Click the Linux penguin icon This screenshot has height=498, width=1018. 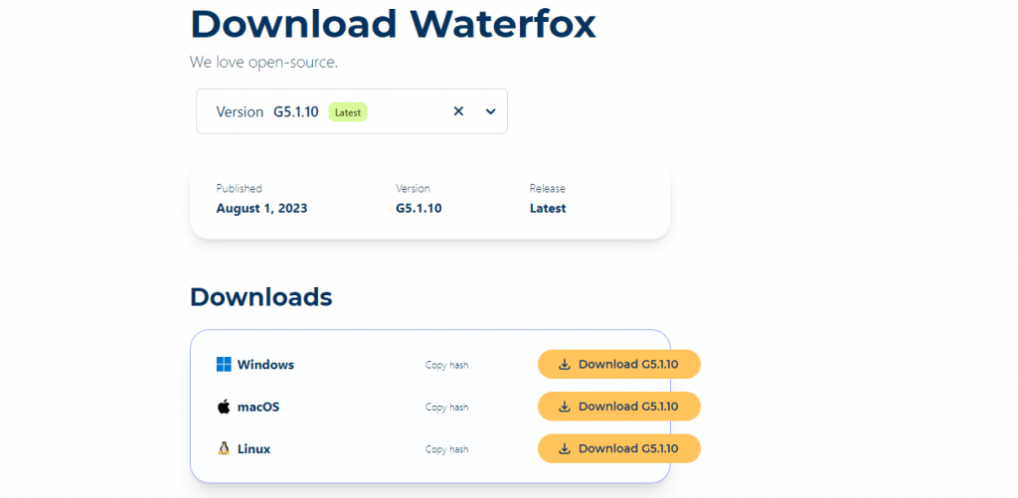[224, 448]
